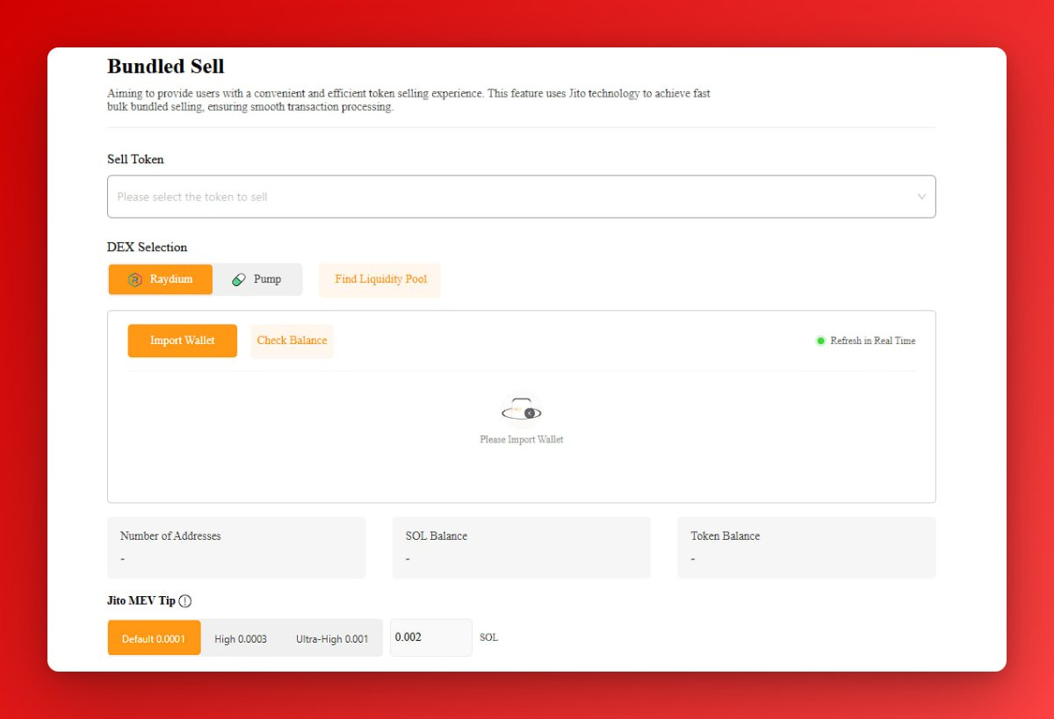Click the SOL Balance card
This screenshot has width=1054, height=719.
[522, 548]
